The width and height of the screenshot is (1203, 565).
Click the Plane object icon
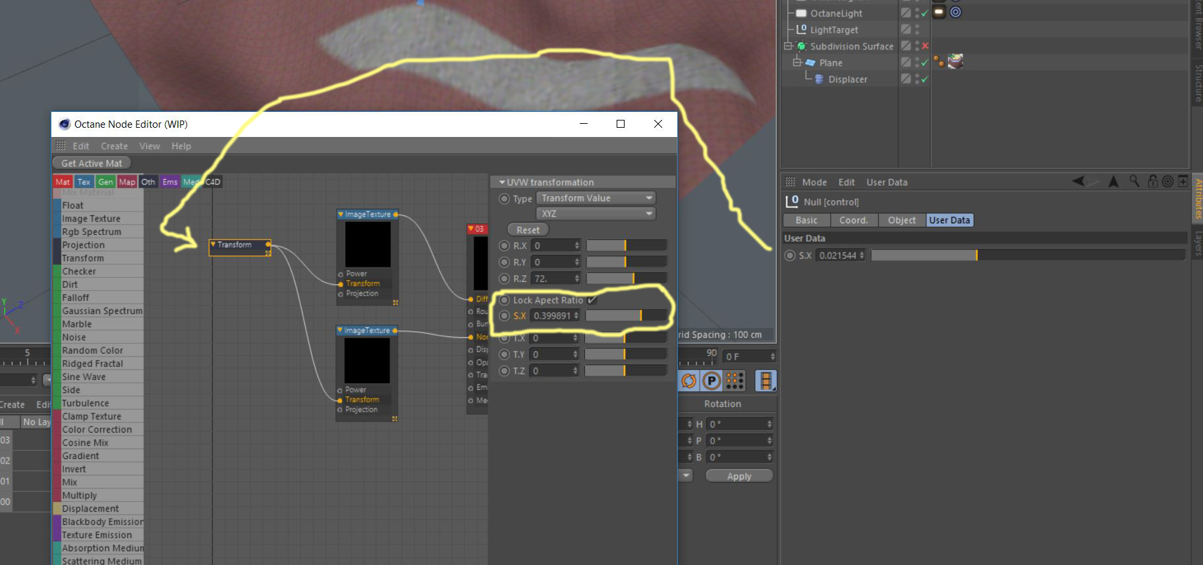[x=811, y=63]
